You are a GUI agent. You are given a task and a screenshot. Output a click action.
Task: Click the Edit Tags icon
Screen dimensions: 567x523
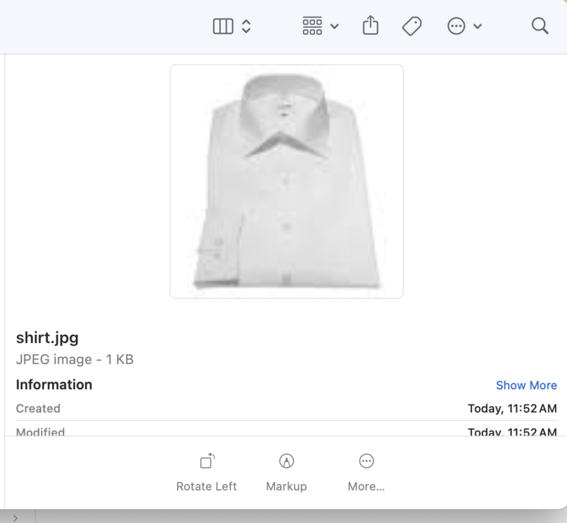[x=412, y=26]
